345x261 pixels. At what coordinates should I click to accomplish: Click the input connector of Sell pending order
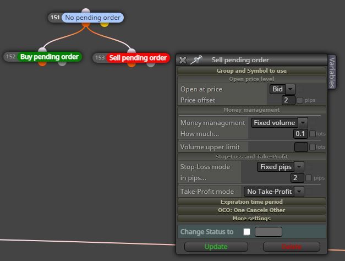click(132, 51)
